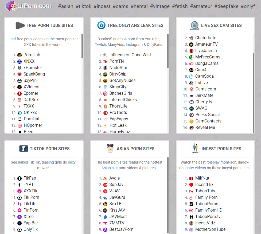Click the TikTok Porn Sites header icon

coord(24,149)
